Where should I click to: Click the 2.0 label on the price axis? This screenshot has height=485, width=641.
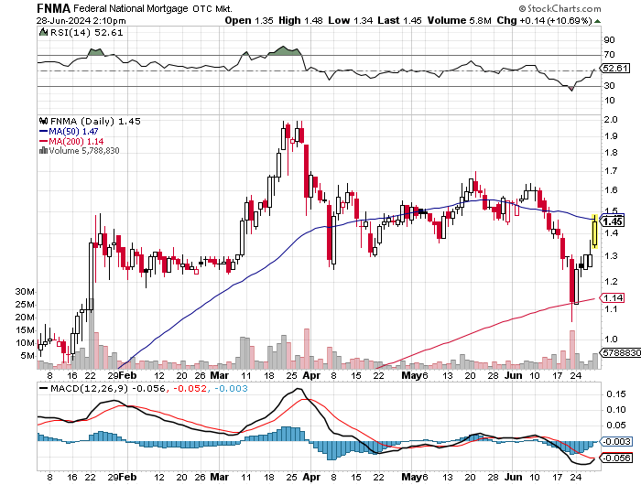tap(611, 120)
